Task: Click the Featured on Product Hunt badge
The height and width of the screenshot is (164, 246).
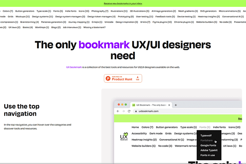Action: 123,78
